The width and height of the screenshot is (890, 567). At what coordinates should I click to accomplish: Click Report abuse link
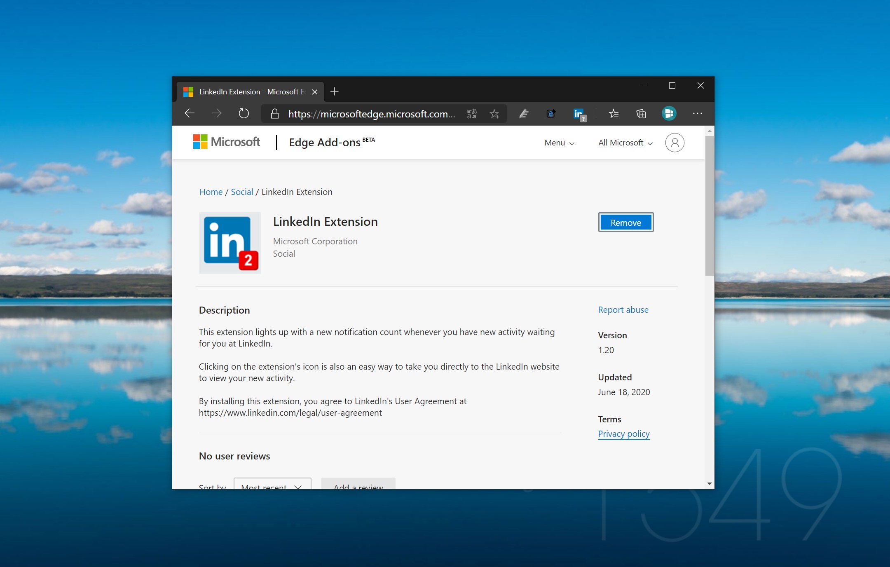tap(623, 310)
